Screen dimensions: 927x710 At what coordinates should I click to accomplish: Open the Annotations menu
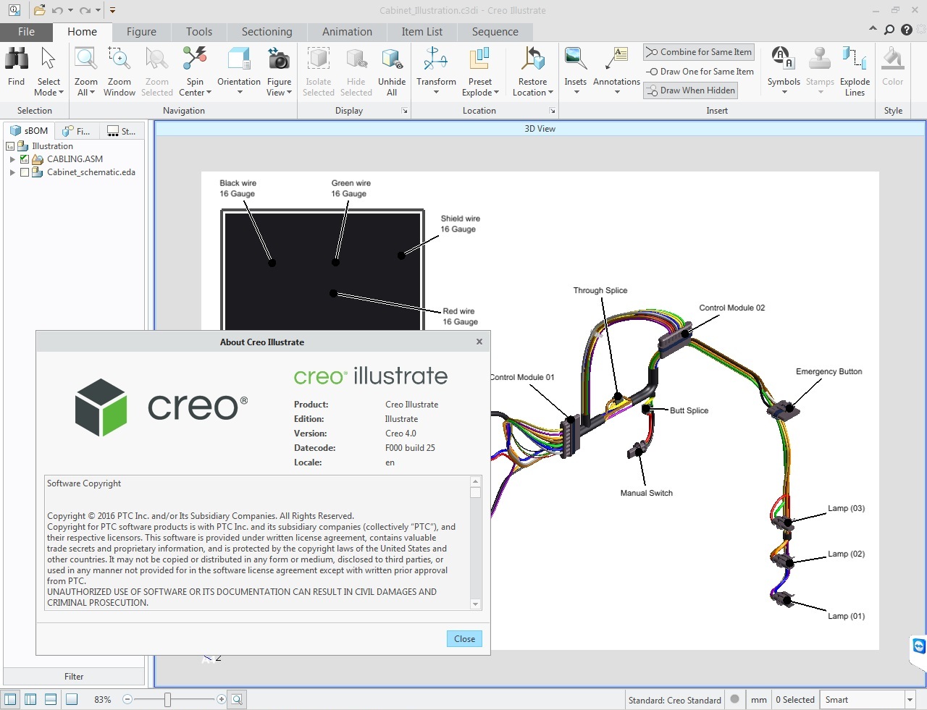(616, 71)
